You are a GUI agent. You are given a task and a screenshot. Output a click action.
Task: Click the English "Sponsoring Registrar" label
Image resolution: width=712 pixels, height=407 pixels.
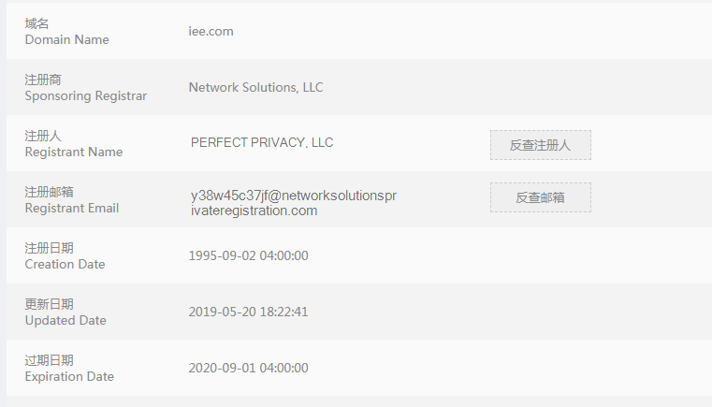(85, 96)
